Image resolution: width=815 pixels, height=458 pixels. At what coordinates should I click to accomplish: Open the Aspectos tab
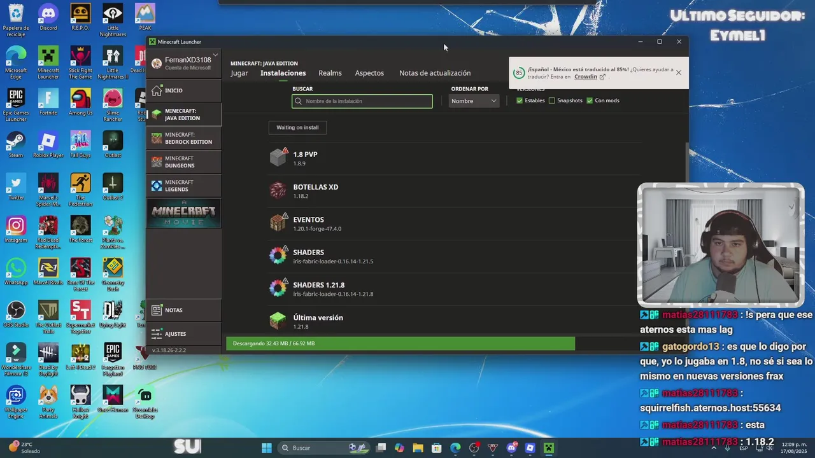coord(369,73)
